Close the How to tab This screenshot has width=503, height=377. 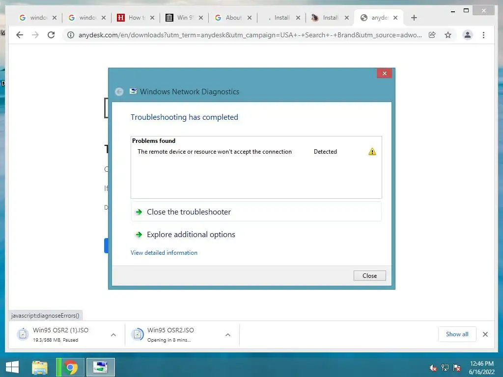coord(152,18)
